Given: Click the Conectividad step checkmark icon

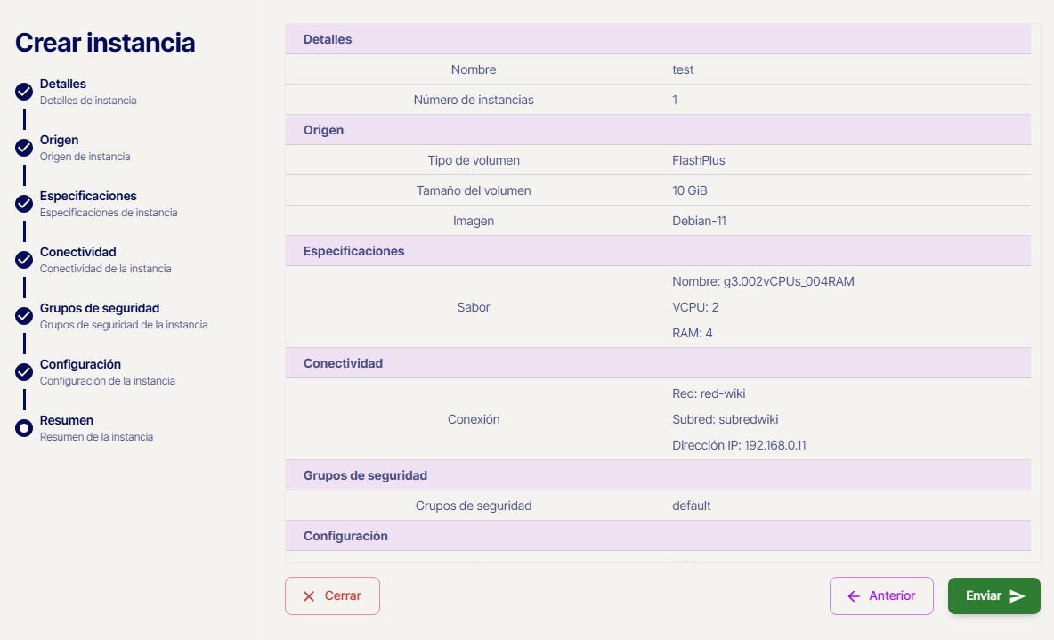Looking at the screenshot, I should (x=24, y=260).
